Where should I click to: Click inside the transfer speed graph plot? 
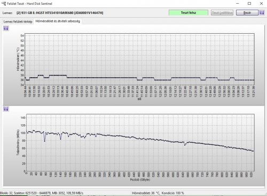(140, 142)
